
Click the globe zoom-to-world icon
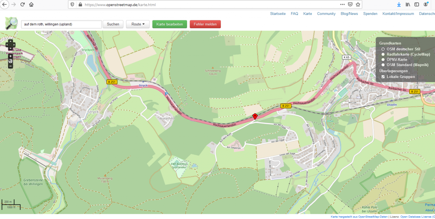tap(11, 61)
